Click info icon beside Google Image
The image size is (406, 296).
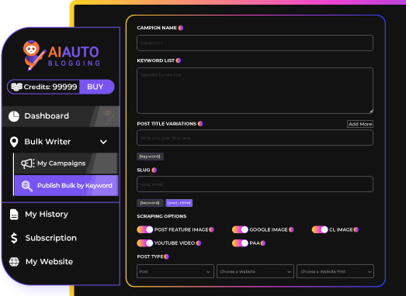pyautogui.click(x=291, y=229)
